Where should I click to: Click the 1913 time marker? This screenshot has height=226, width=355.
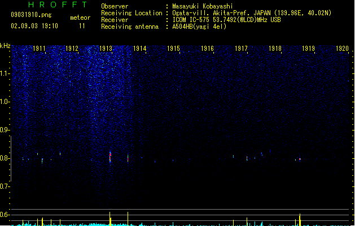click(x=106, y=49)
